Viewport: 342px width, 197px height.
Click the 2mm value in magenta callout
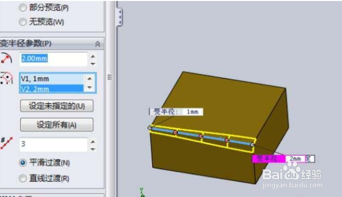pos(295,159)
